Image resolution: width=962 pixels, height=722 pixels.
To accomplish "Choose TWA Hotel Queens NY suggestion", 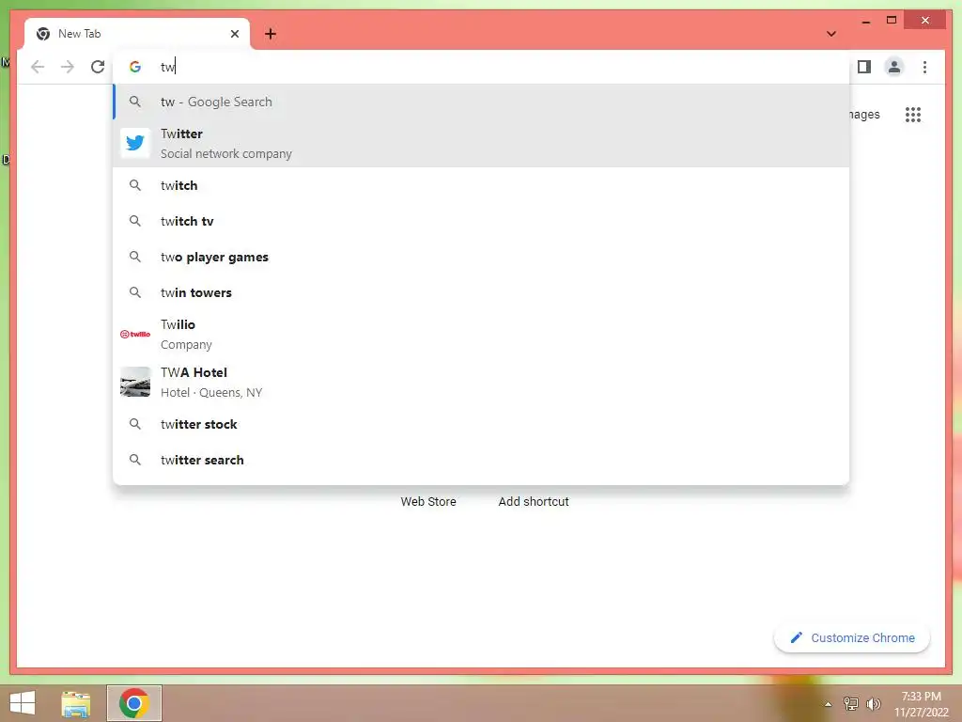I will (481, 382).
